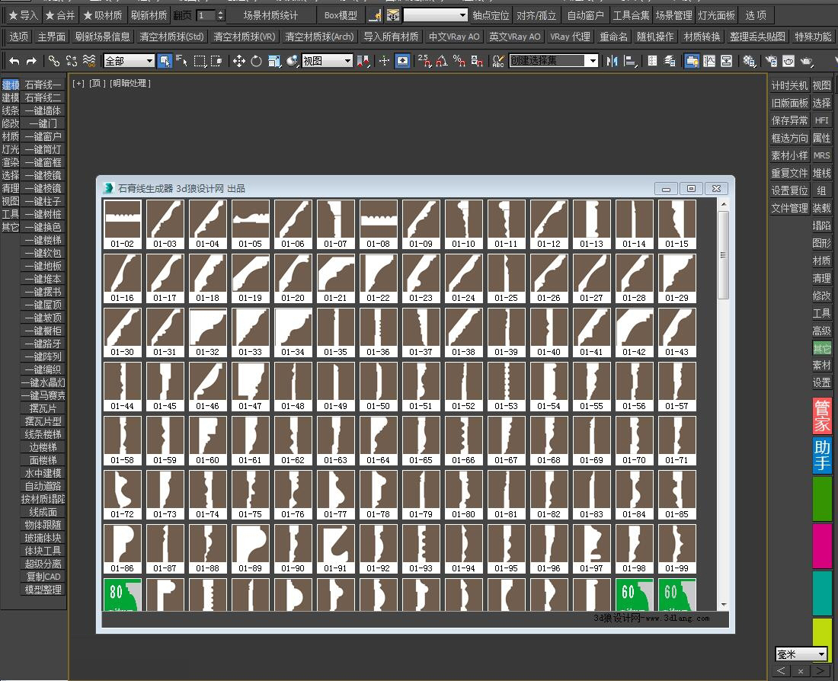Viewport: 838px width, 681px height.
Task: Open the 场景管理 menu item
Action: (x=673, y=15)
